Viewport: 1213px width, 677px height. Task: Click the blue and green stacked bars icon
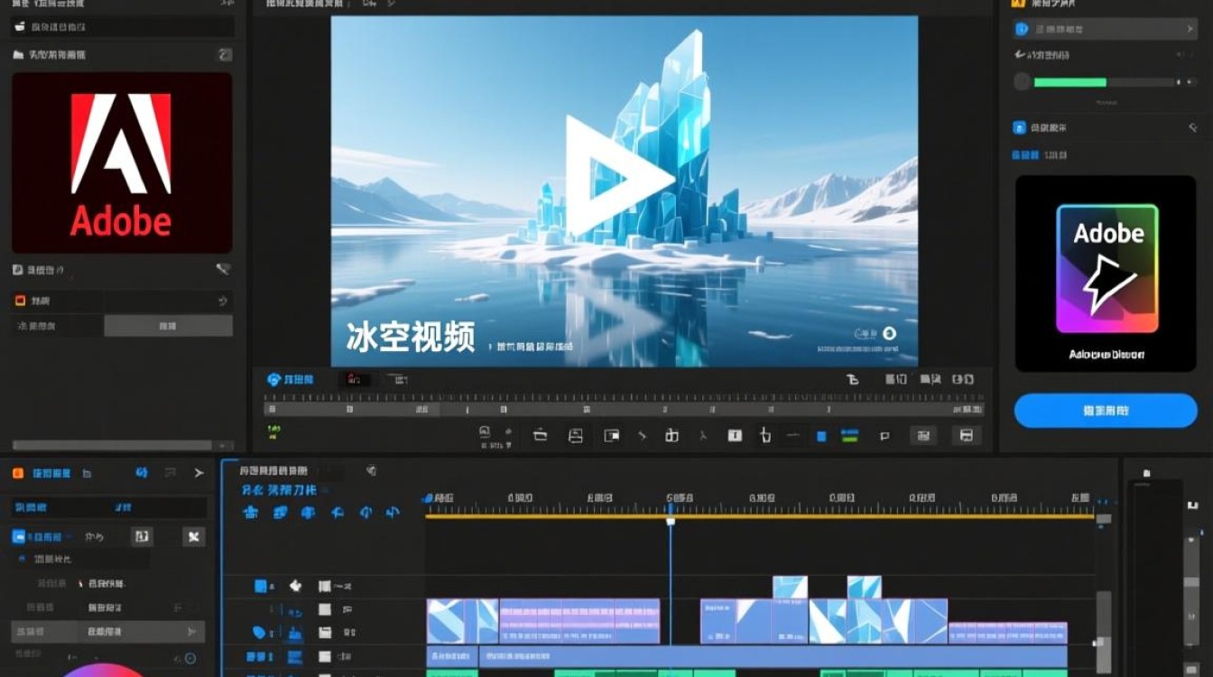pyautogui.click(x=849, y=436)
